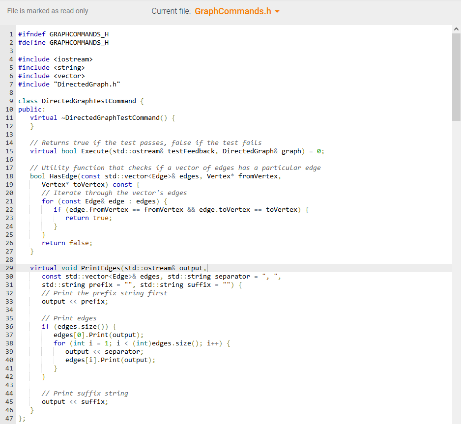Screen dimensions: 461x424
Task: Place cursor on the #ifndef GRAPHCOMMANDS_H line
Action: (x=64, y=34)
